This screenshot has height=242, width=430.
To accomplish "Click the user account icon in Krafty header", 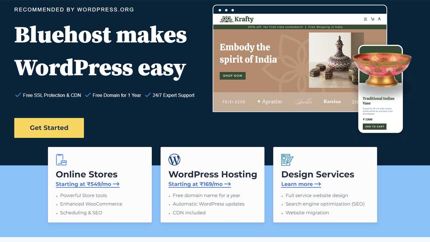I will point(379,19).
